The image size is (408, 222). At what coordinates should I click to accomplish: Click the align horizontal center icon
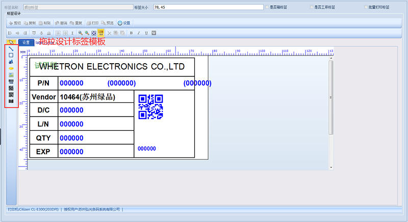click(x=17, y=33)
